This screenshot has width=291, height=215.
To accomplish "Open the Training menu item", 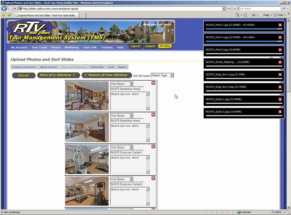I will 107,47.
